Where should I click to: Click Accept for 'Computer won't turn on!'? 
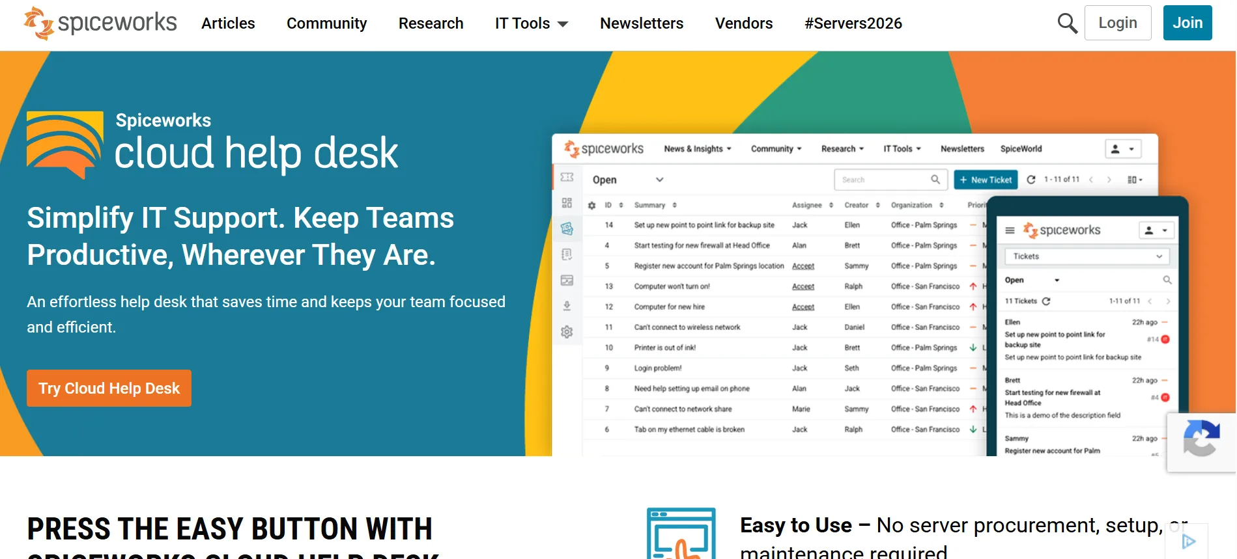[803, 286]
